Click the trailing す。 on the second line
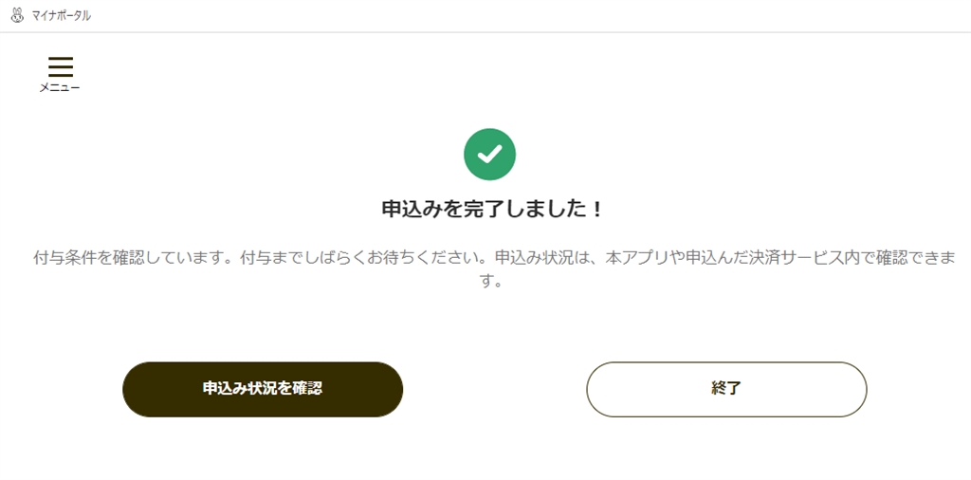The width and height of the screenshot is (971, 480). [x=491, y=282]
